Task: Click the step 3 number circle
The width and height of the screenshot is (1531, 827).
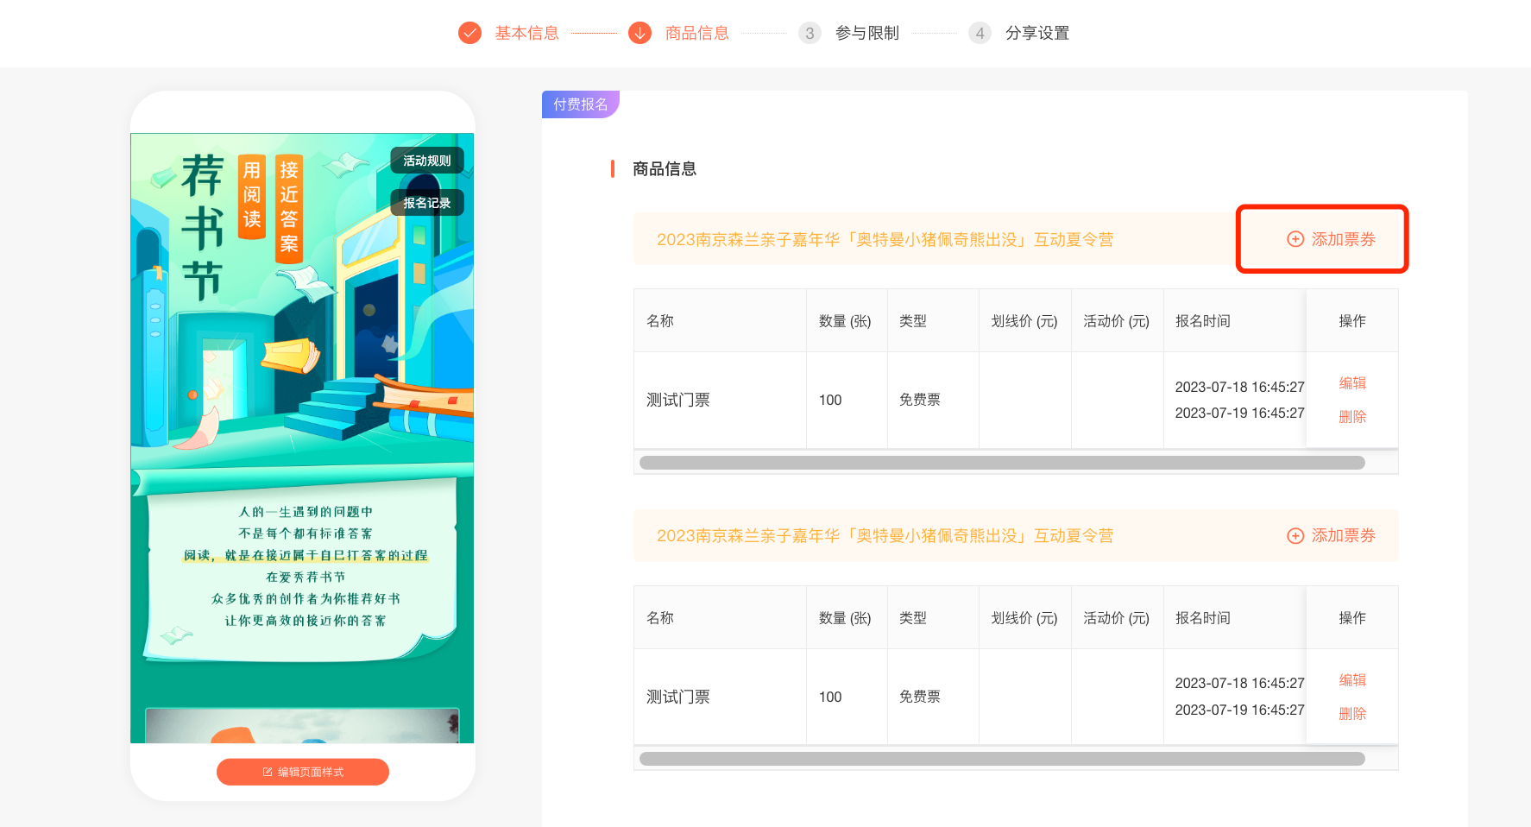Action: 809,33
